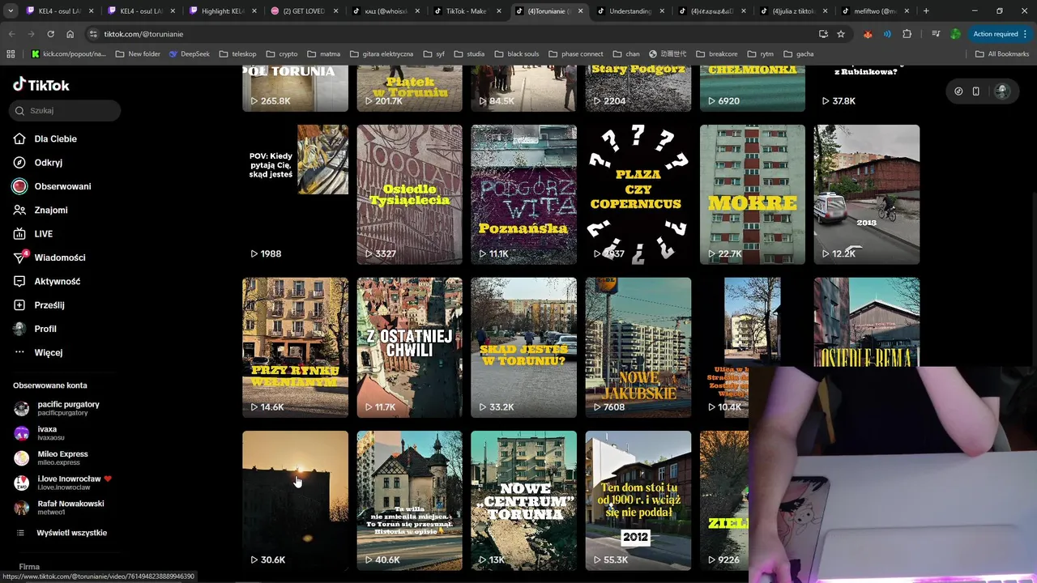
Task: Open the browser Extensions puzzle menu
Action: (907, 34)
